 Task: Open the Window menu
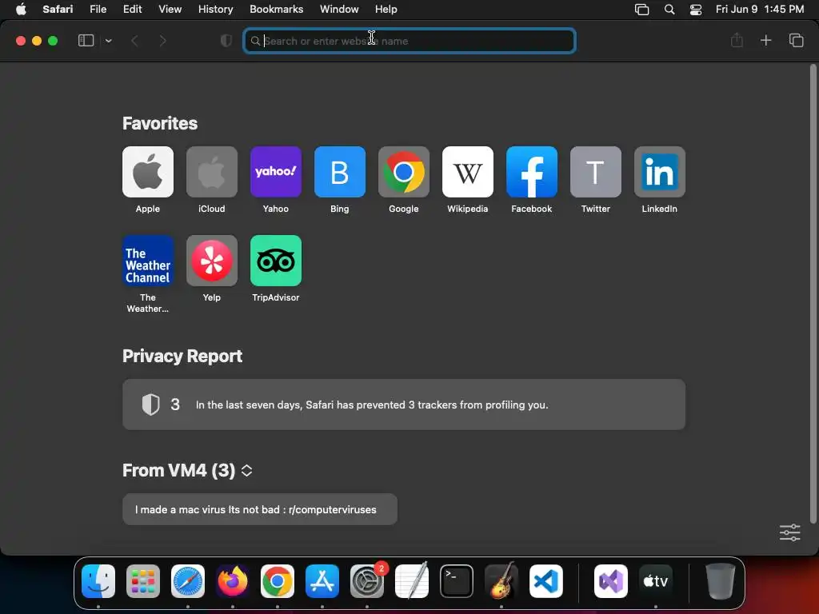339,10
